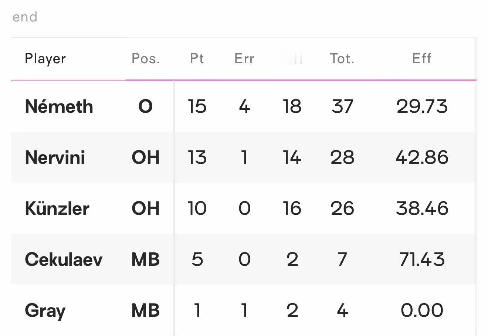Select Németh's total attempts value 37

click(342, 107)
